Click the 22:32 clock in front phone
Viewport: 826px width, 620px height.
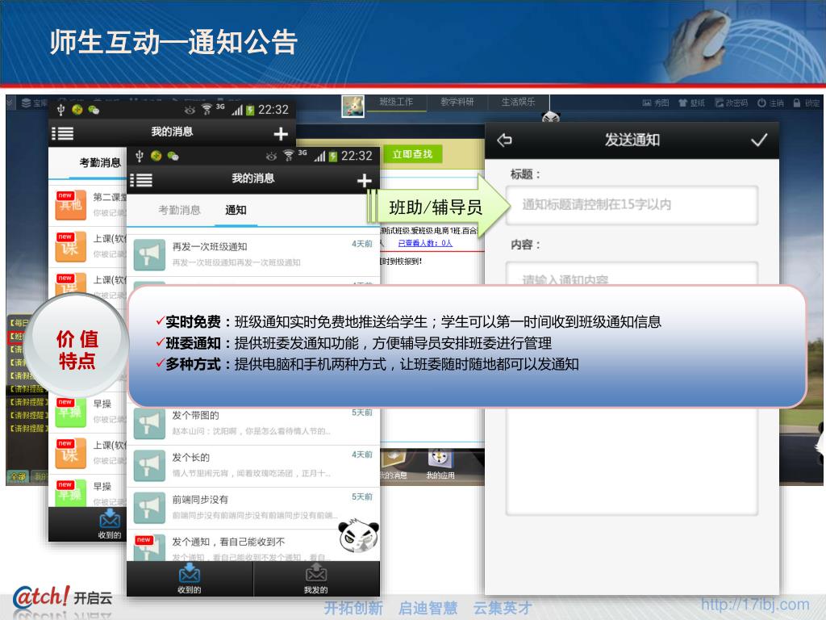pos(357,156)
